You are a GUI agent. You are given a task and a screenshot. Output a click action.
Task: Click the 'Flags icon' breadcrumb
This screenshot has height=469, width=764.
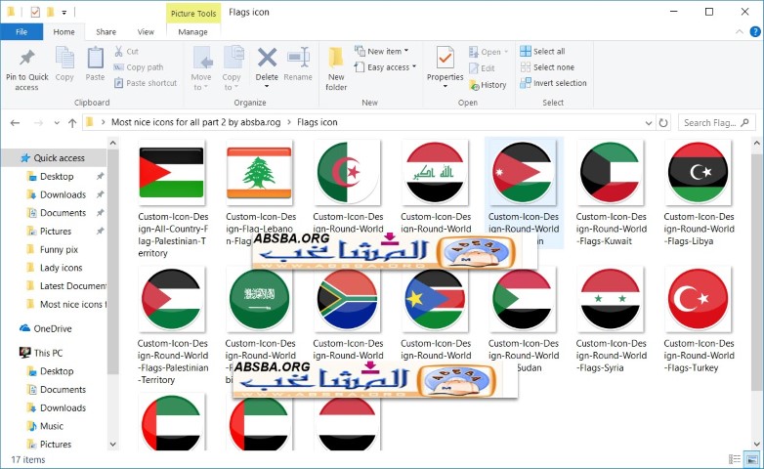point(318,122)
